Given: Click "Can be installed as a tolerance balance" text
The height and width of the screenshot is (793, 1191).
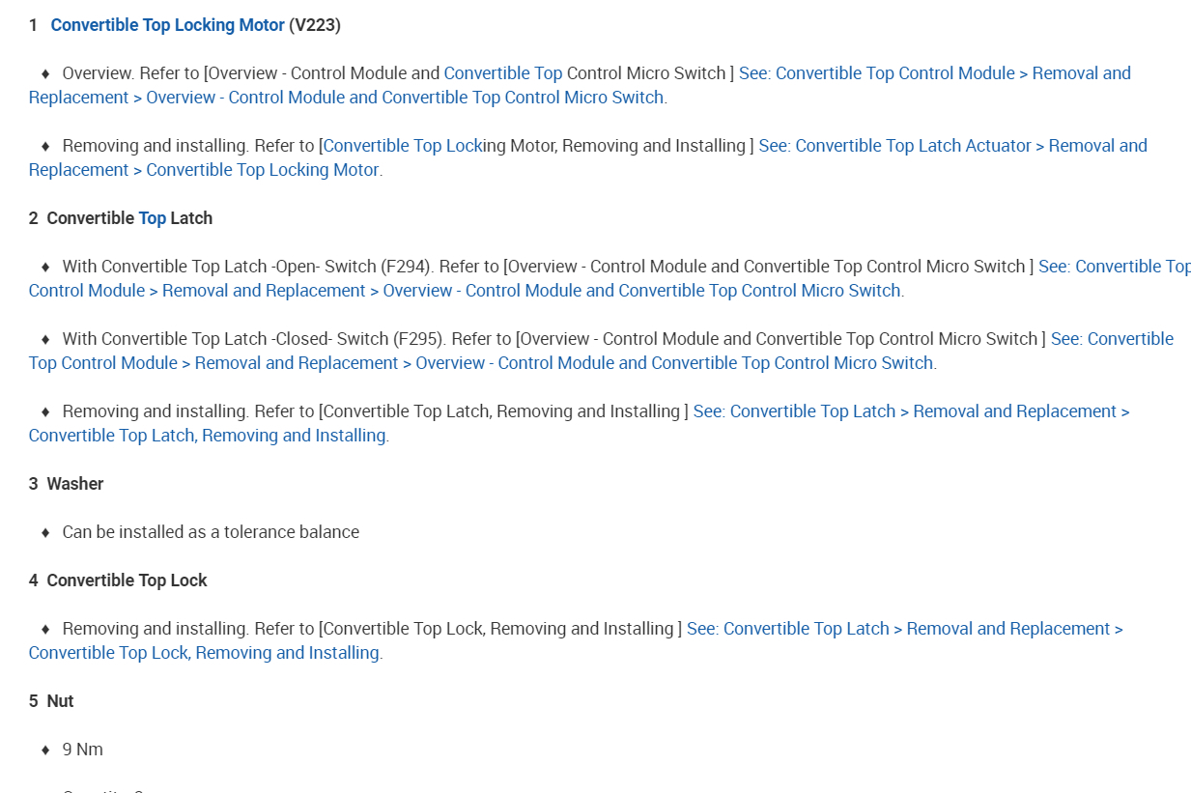Looking at the screenshot, I should (x=211, y=532).
